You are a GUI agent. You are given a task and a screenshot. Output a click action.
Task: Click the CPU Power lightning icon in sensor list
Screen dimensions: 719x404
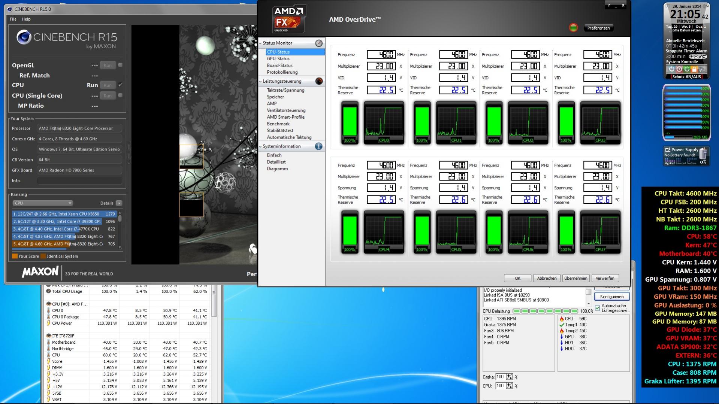coord(48,323)
